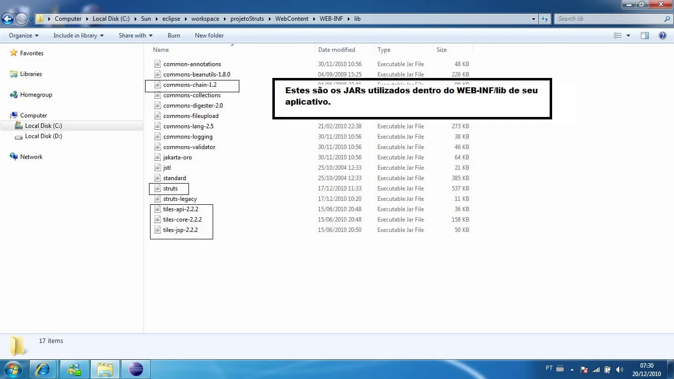Click the standard jar file icon

157,178
